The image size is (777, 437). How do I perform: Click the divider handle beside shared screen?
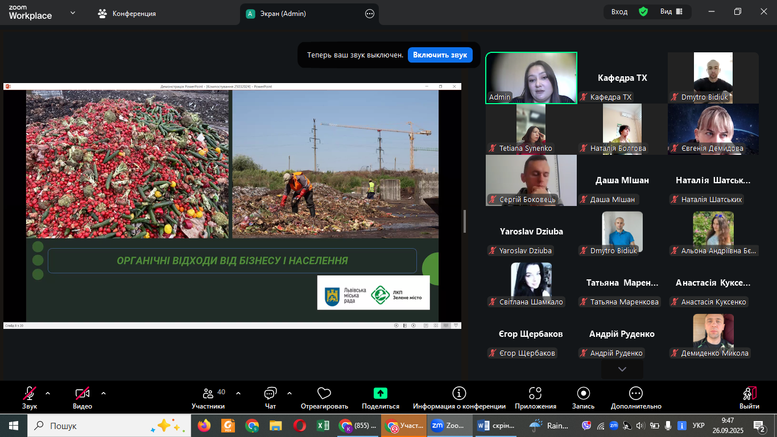[x=465, y=221]
